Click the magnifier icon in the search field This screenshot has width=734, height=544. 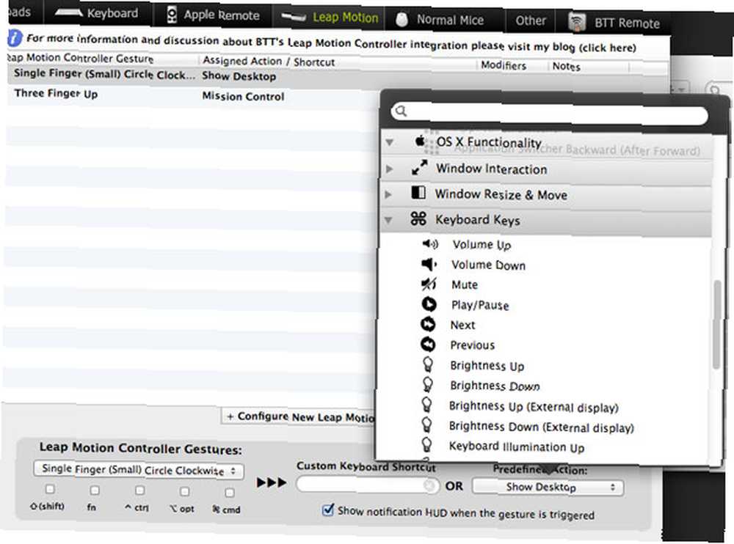pyautogui.click(x=401, y=111)
